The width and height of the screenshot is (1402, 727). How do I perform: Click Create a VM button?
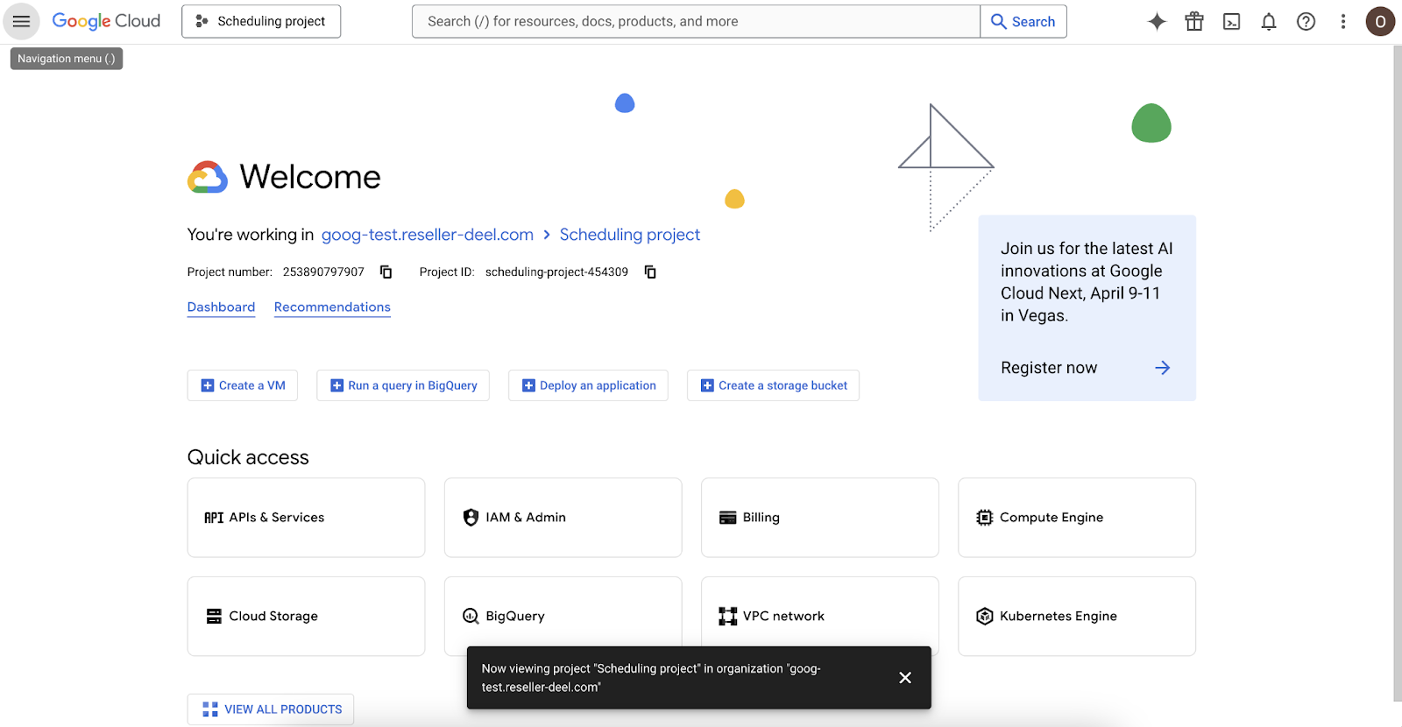point(243,385)
